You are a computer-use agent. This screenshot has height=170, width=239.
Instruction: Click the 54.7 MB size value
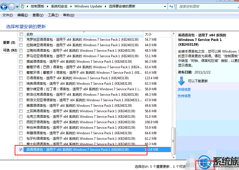click(151, 40)
